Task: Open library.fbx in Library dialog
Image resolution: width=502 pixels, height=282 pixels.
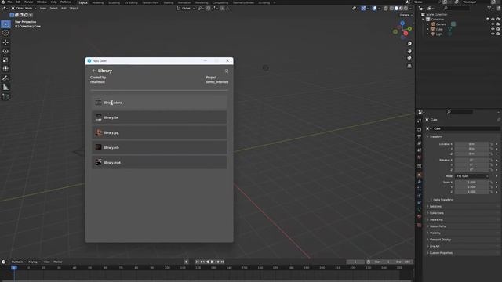Action: click(159, 117)
